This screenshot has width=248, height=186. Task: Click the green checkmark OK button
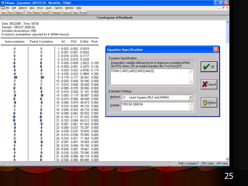209,67
